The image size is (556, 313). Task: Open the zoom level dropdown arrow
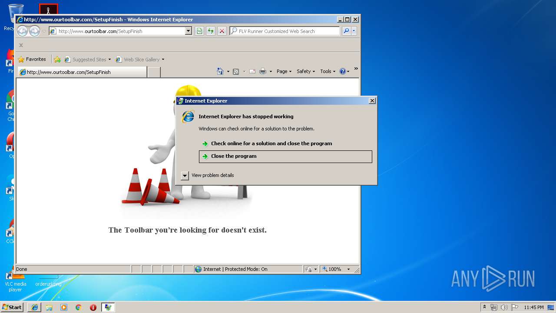click(348, 269)
